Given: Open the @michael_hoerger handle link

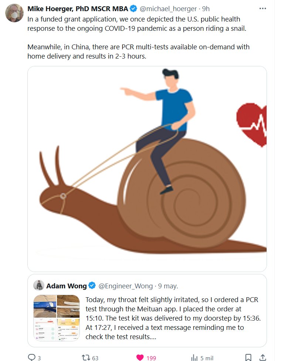Looking at the screenshot, I should point(168,9).
